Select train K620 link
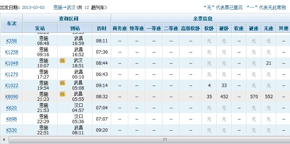The height and width of the screenshot is (144, 290). click(12, 108)
